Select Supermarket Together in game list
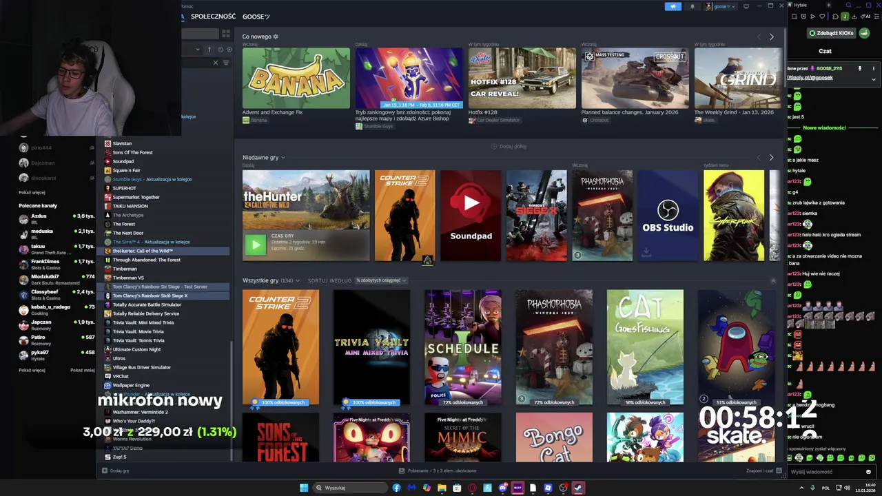 click(136, 197)
